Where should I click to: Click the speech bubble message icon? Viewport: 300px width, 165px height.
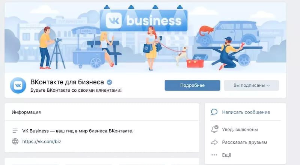click(214, 112)
